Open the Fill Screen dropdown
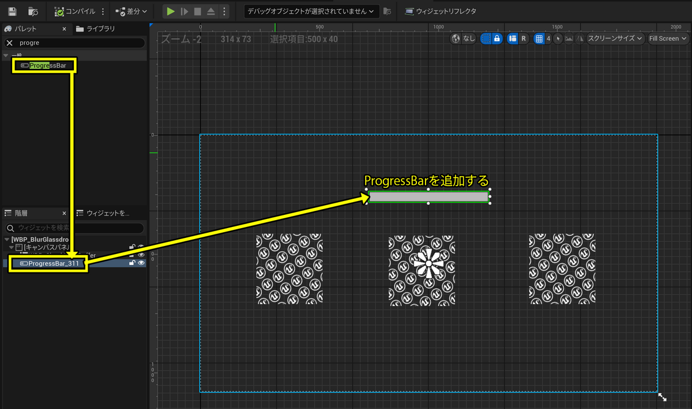Image resolution: width=692 pixels, height=409 pixels. (x=668, y=39)
